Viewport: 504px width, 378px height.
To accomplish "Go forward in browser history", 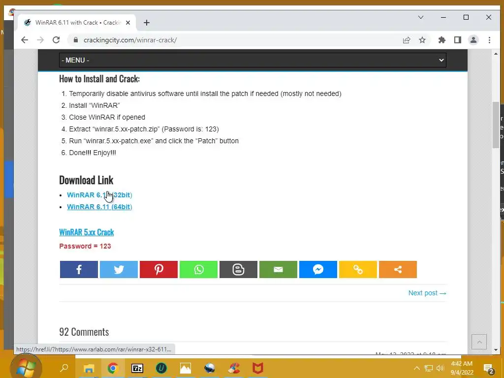I will [x=40, y=40].
